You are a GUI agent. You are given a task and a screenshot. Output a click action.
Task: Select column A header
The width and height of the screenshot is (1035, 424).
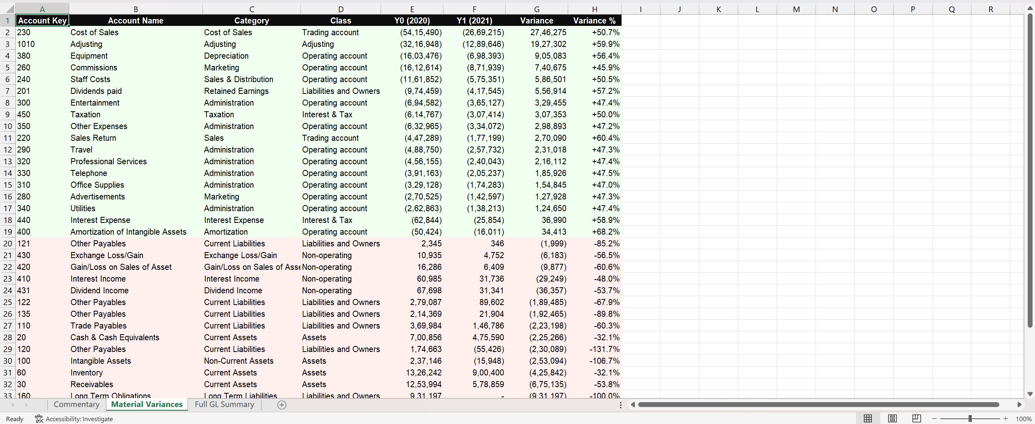pyautogui.click(x=42, y=9)
